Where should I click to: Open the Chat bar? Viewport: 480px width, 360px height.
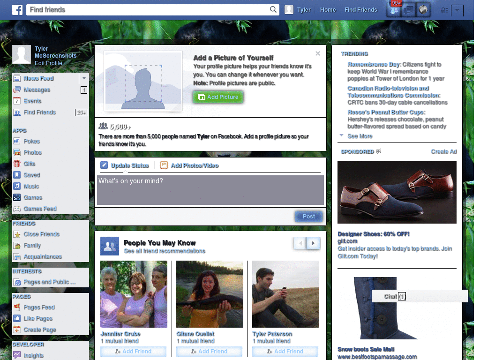(420, 296)
